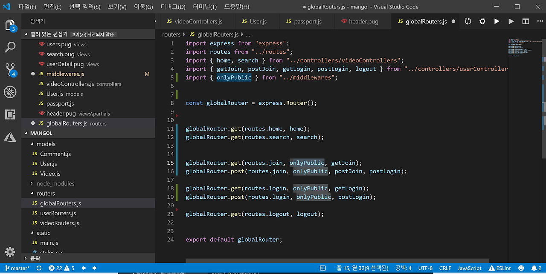Open the 디버그(D) menu
The image size is (546, 274).
tap(173, 7)
